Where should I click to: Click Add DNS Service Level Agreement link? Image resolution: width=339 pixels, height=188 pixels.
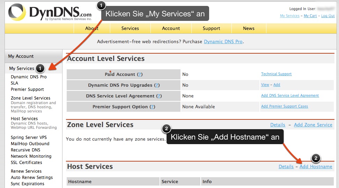[x=290, y=96]
